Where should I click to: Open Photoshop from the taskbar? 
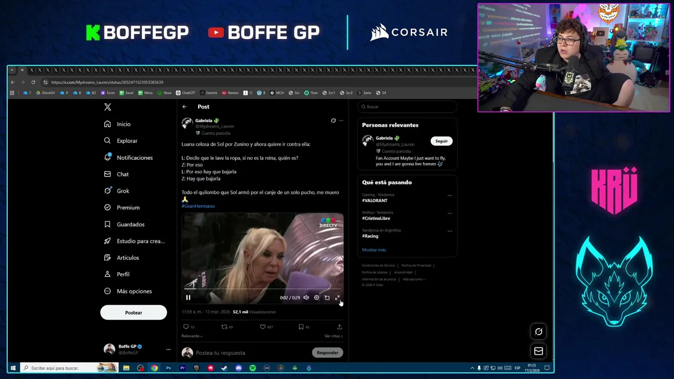(168, 368)
